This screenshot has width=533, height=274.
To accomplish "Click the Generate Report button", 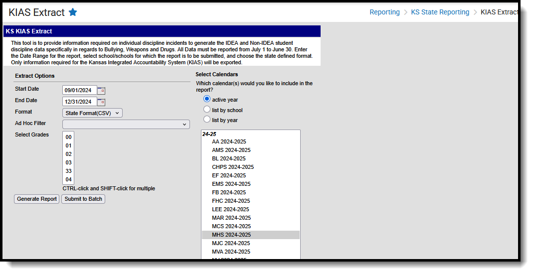I will [x=37, y=199].
